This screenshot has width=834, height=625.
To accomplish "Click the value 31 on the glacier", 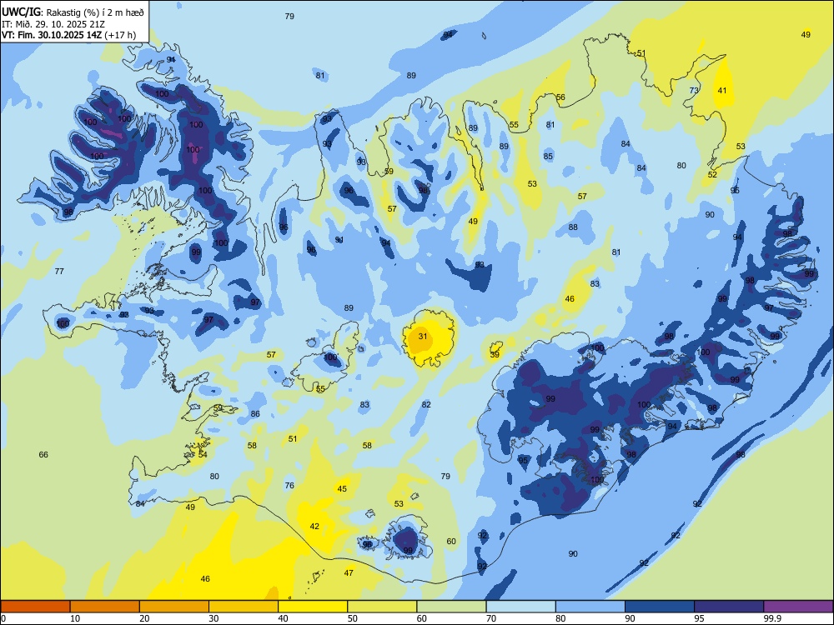I will click(x=423, y=337).
